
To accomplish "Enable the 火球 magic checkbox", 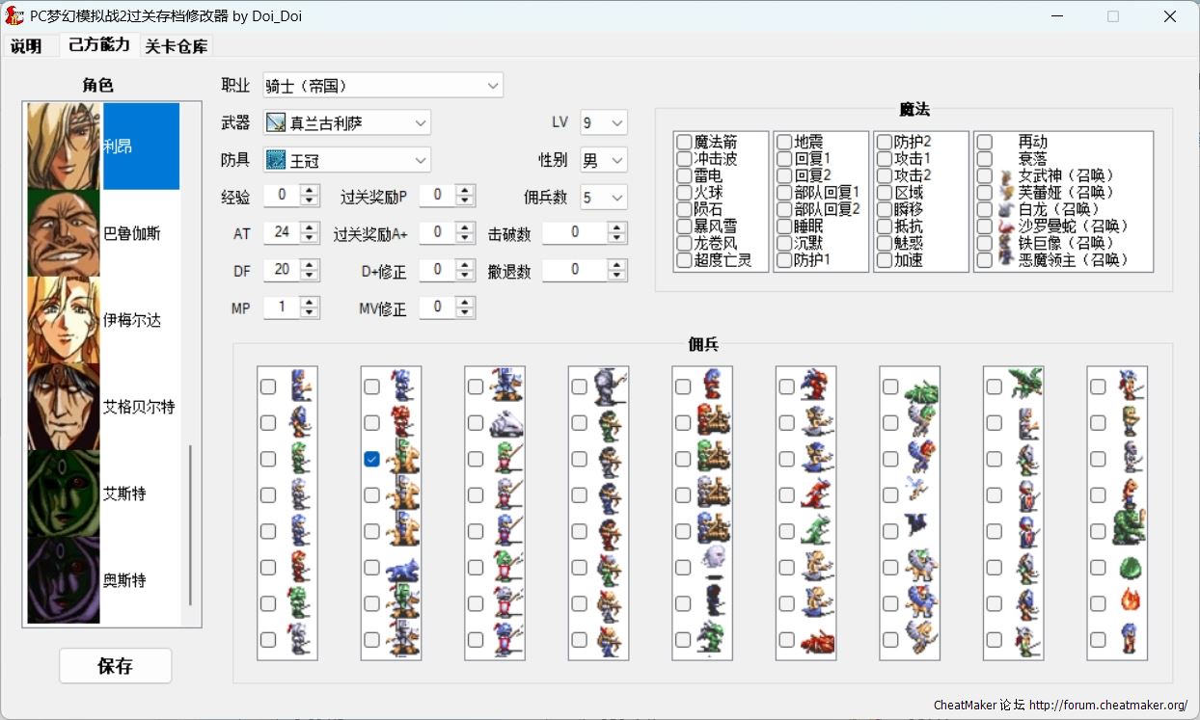I will coord(684,193).
